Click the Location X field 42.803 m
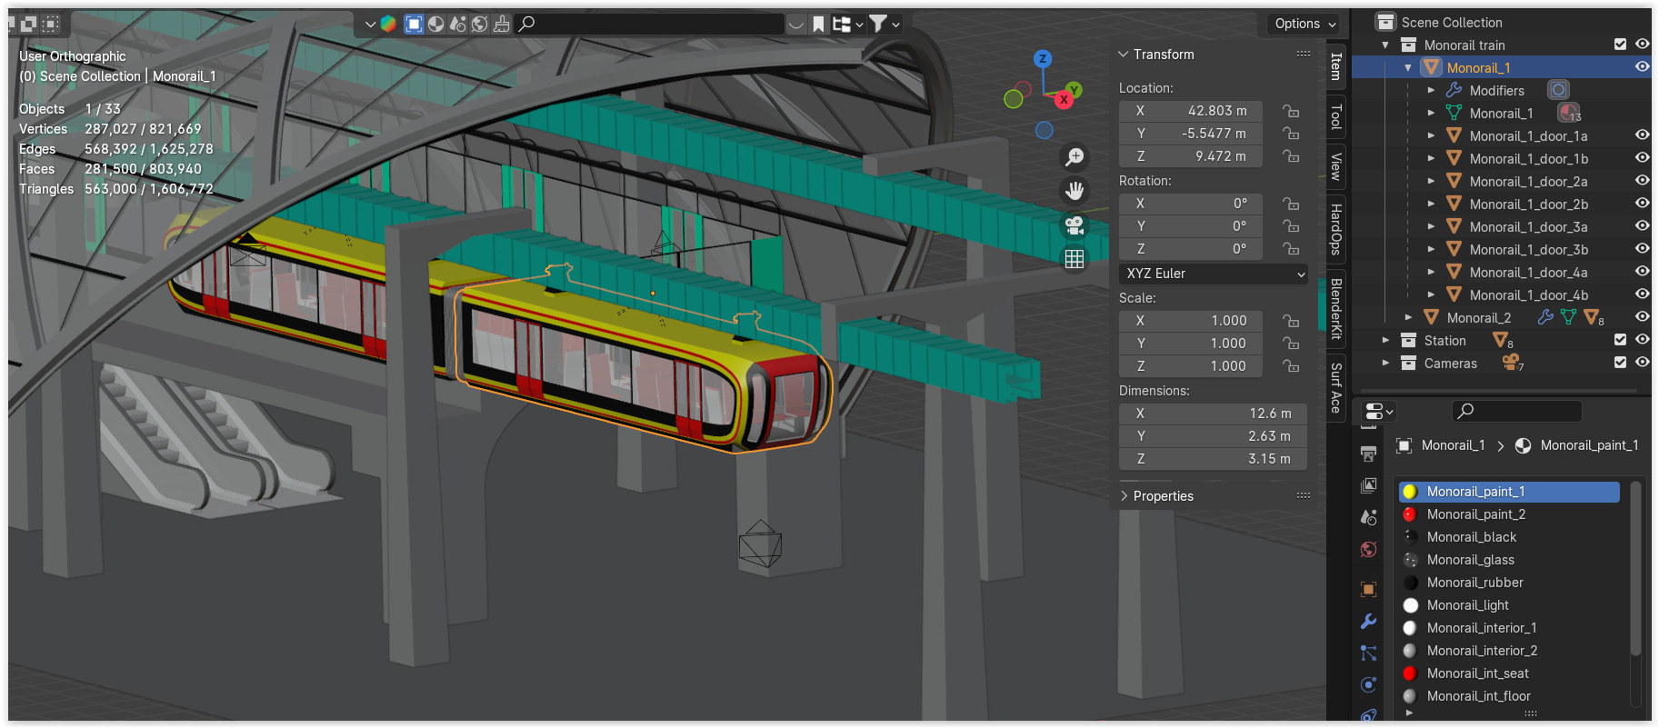Viewport: 1659px width, 728px height. point(1191,111)
